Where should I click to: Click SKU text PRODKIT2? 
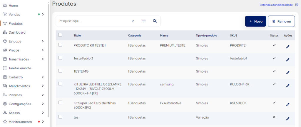coord(238,45)
